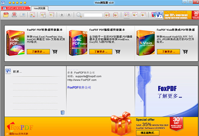Click the orange gift box image
The width and height of the screenshot is (199, 136).
[x=121, y=124]
